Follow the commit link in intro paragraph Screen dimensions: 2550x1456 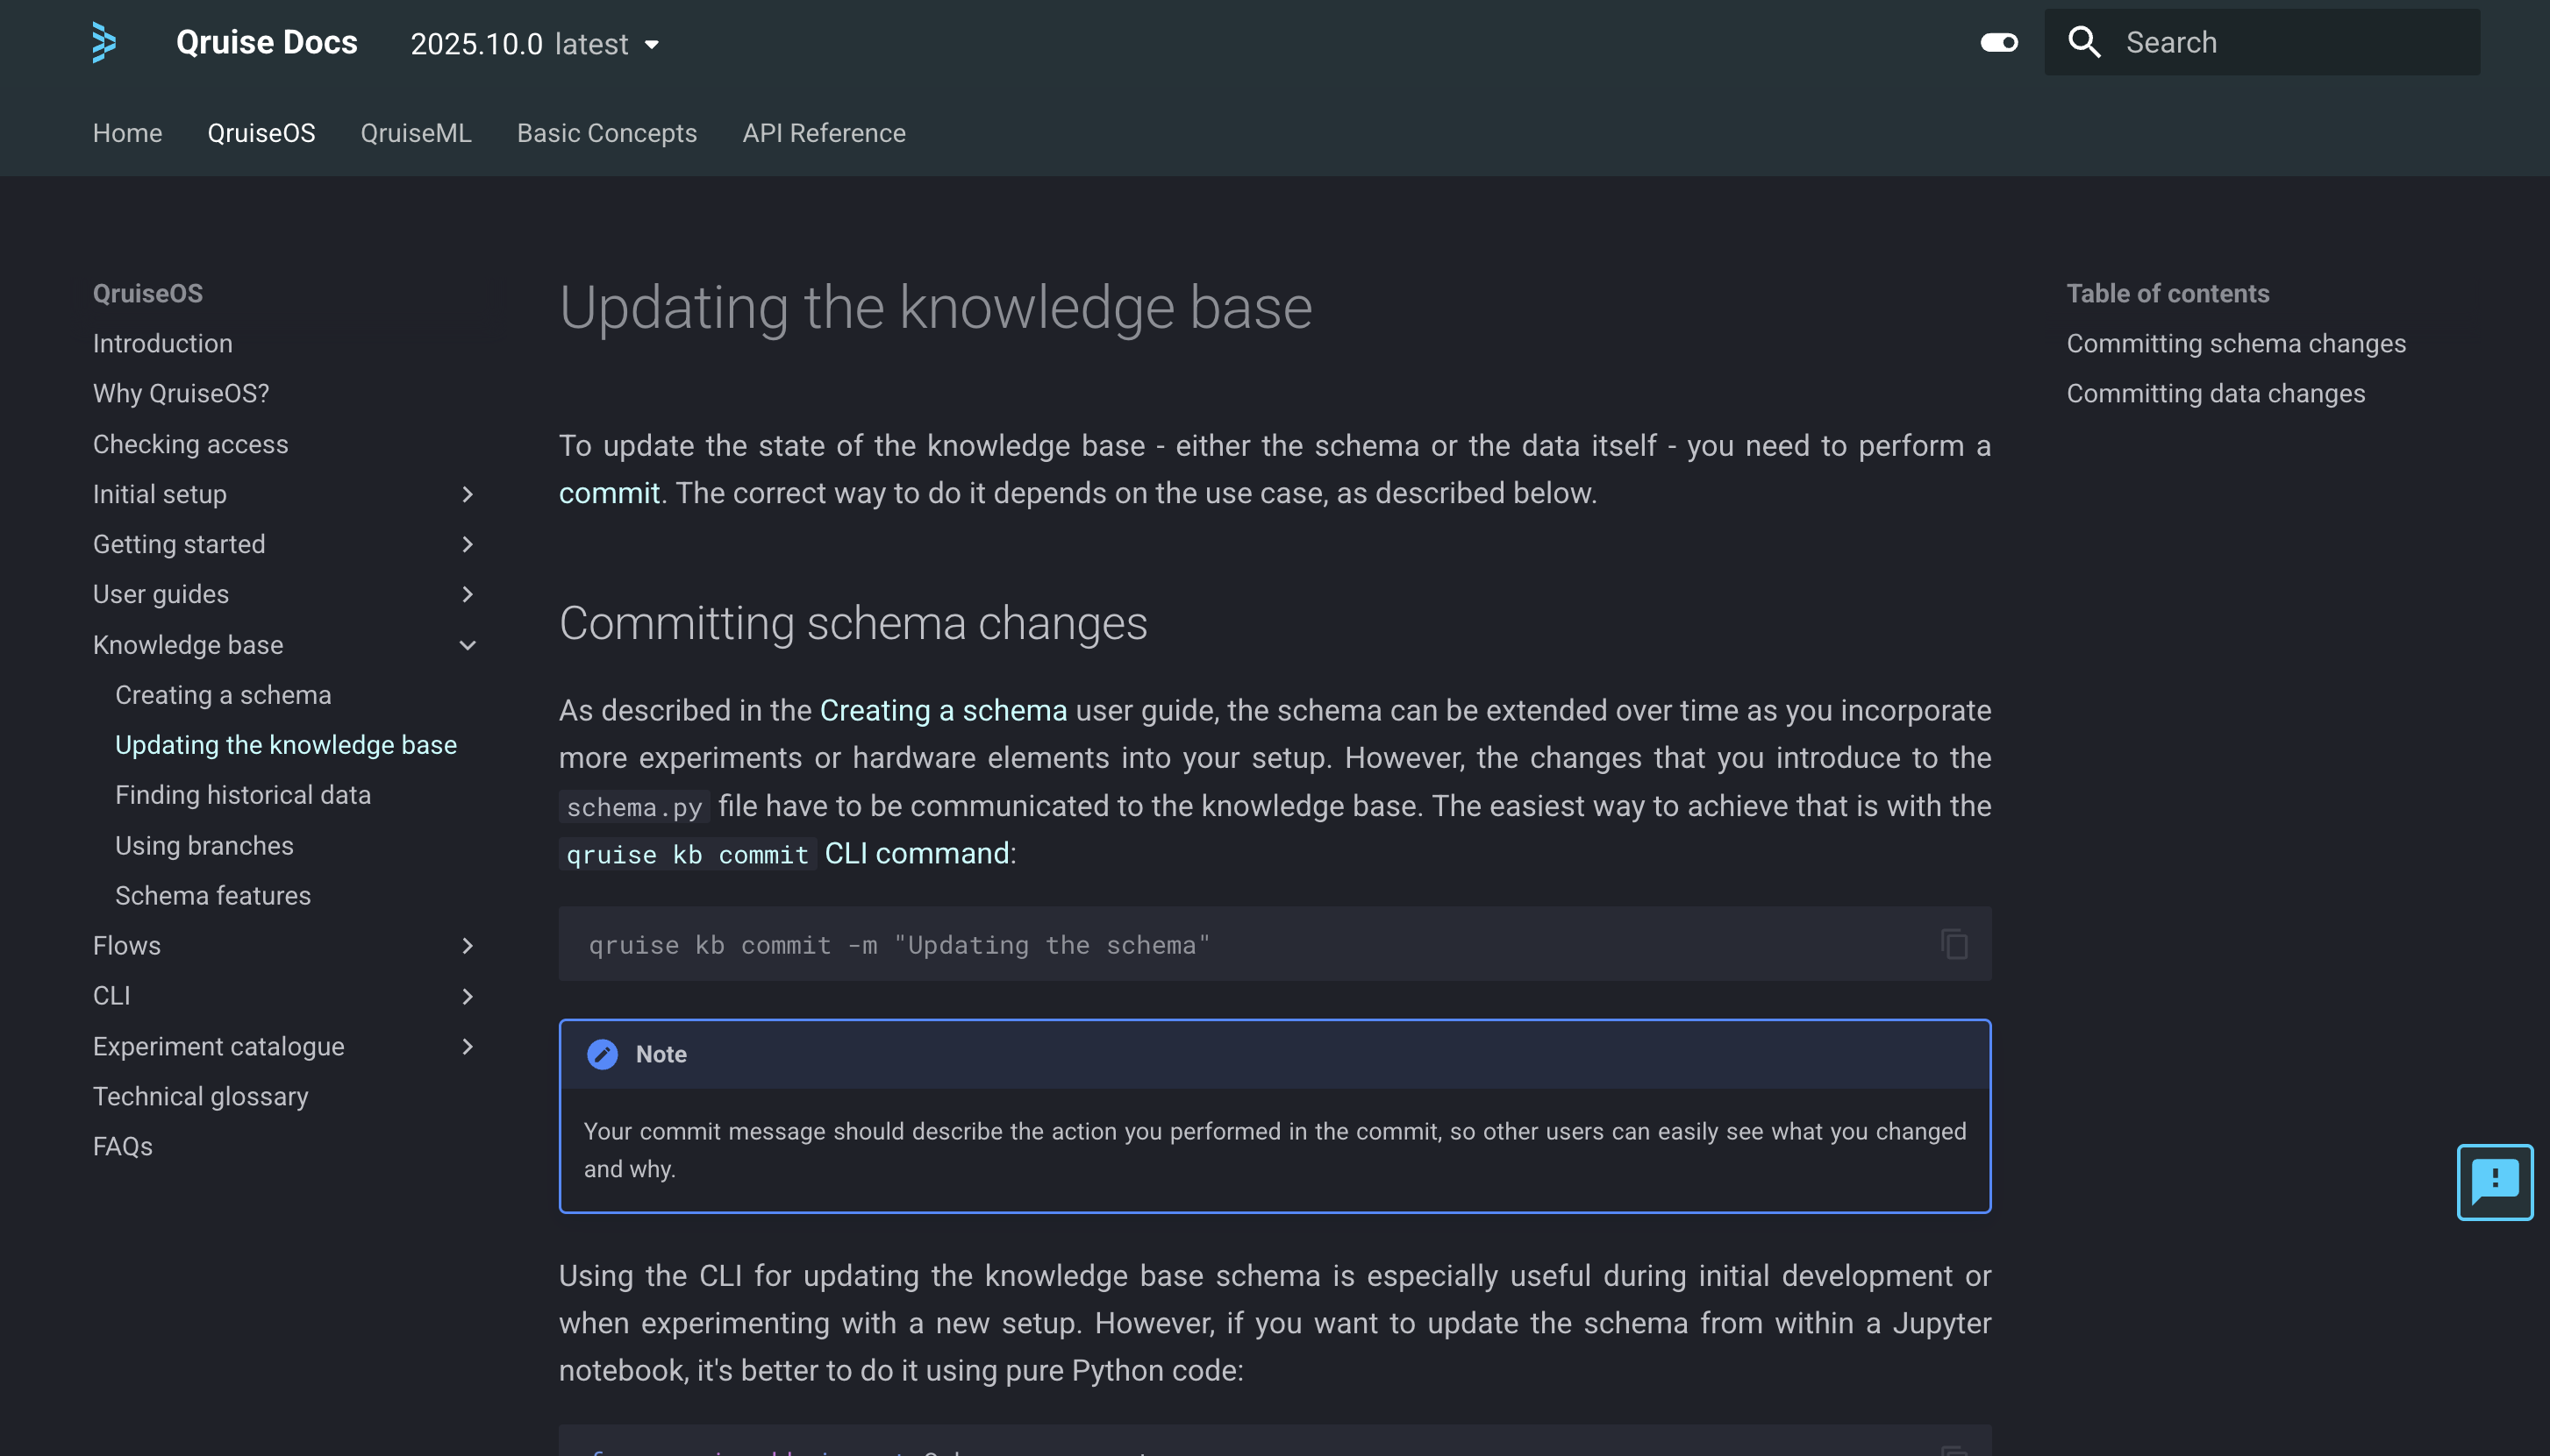[x=608, y=493]
